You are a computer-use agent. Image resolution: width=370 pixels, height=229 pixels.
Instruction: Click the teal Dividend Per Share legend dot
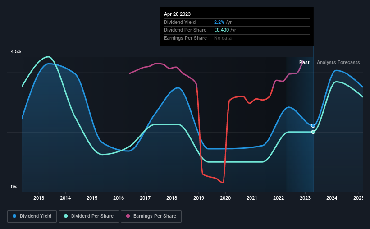click(x=66, y=216)
